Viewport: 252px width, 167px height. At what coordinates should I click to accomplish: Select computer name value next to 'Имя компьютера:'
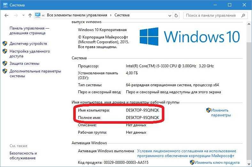[143, 110]
